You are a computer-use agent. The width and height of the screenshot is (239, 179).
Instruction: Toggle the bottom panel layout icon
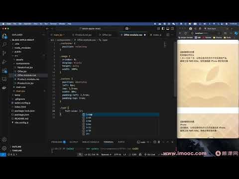168,29
